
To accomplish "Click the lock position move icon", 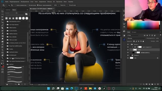I will [138, 41].
